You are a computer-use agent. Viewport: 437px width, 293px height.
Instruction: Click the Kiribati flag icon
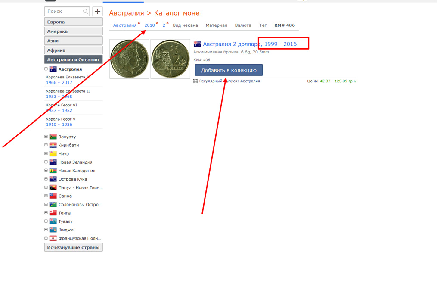tap(53, 145)
